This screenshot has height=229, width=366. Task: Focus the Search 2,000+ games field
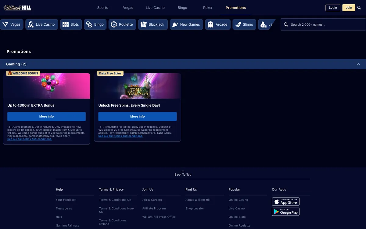[323, 24]
